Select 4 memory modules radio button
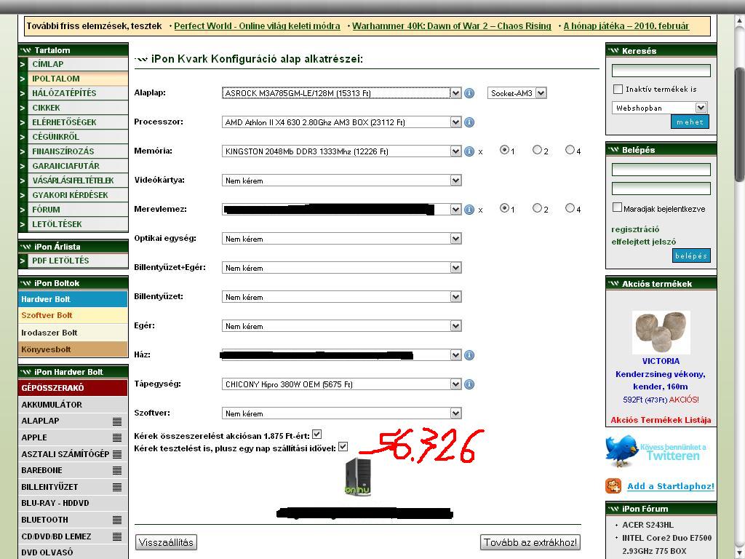This screenshot has width=745, height=559. click(x=570, y=150)
